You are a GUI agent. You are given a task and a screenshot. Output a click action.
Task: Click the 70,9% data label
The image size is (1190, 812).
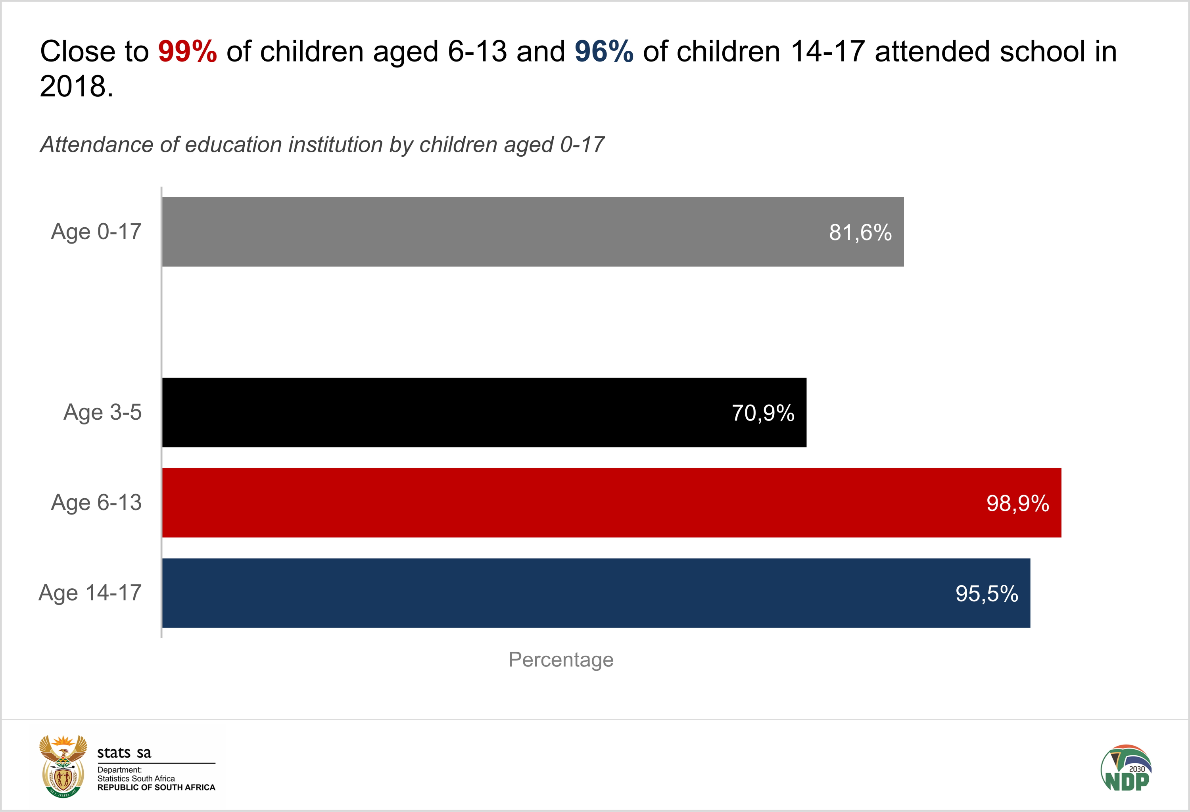[763, 413]
